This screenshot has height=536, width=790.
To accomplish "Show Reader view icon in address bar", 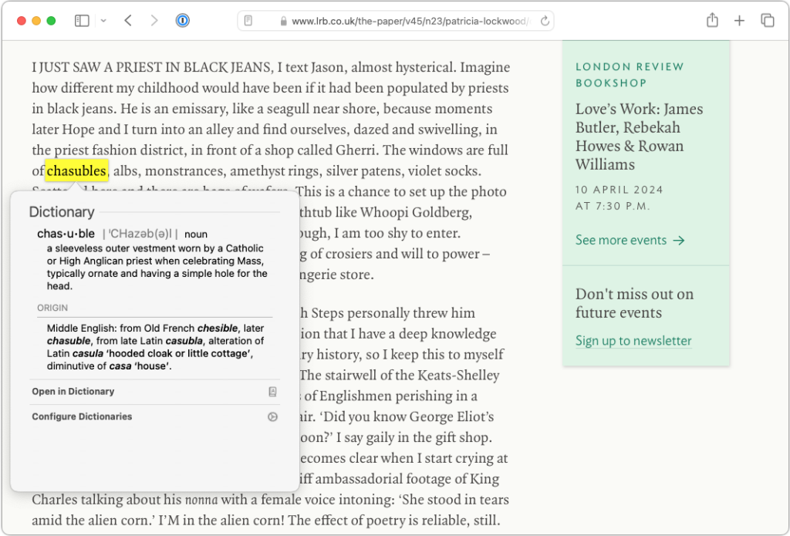I will [x=248, y=21].
